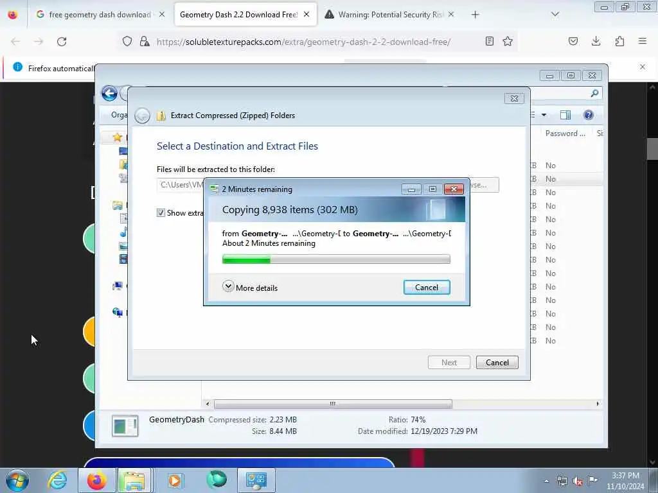
Task: Switch to Warning: Potential Security Risk tab
Action: tap(390, 15)
